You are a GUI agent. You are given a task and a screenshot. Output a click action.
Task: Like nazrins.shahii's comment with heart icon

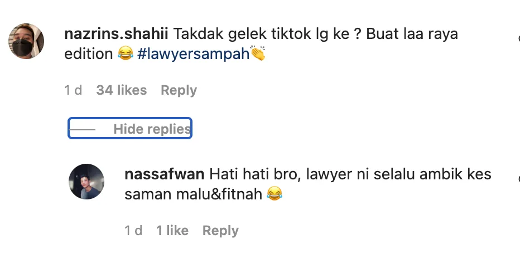pos(519,38)
